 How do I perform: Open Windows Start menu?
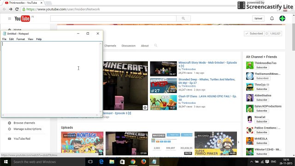(6, 162)
